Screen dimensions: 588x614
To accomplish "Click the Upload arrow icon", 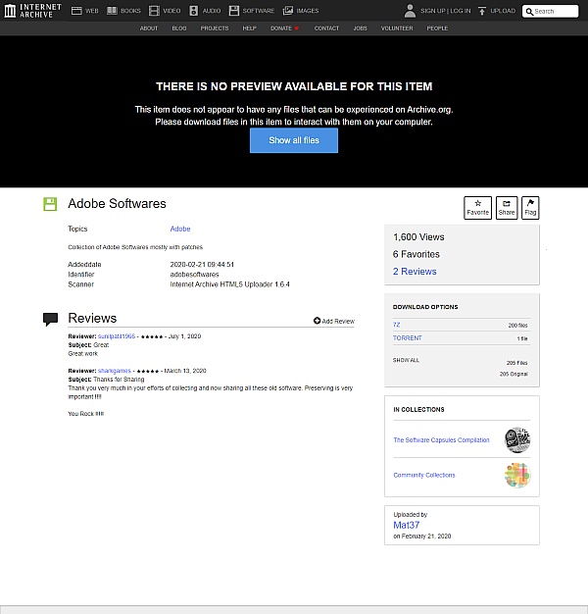I will tap(482, 11).
